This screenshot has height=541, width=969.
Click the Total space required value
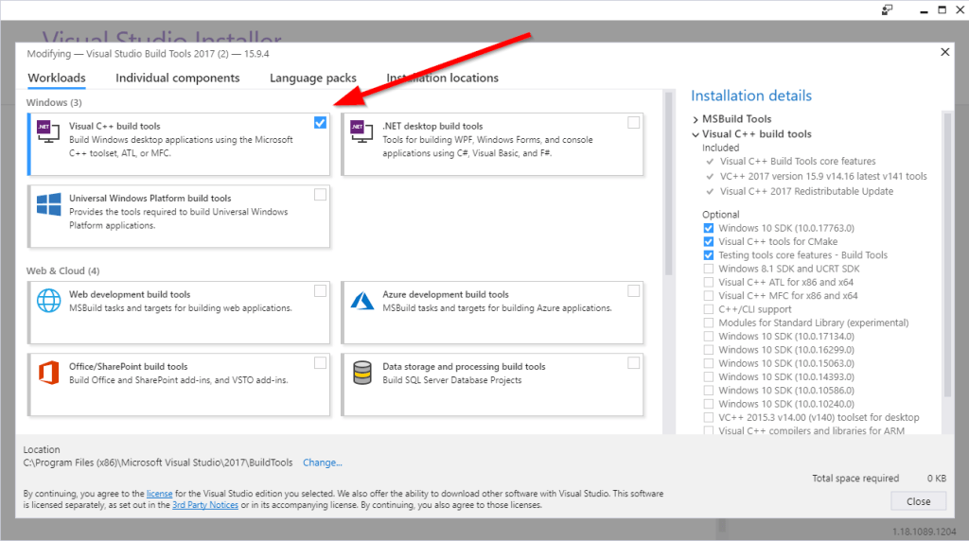point(936,478)
